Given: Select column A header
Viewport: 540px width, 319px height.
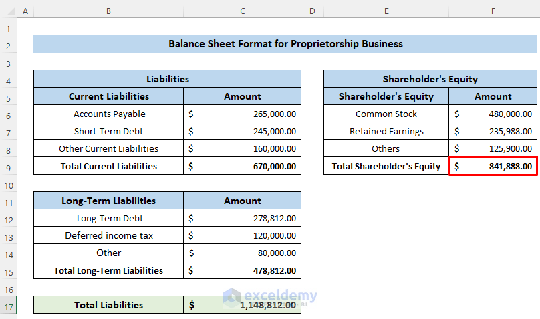Looking at the screenshot, I should [25, 11].
